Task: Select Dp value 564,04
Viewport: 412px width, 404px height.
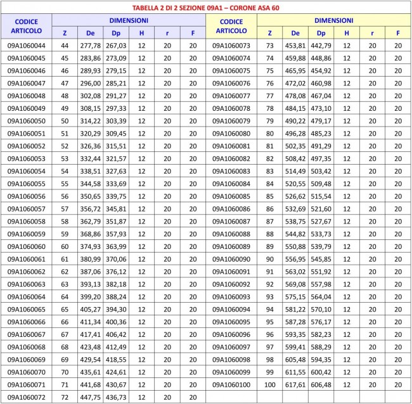Action: click(321, 296)
